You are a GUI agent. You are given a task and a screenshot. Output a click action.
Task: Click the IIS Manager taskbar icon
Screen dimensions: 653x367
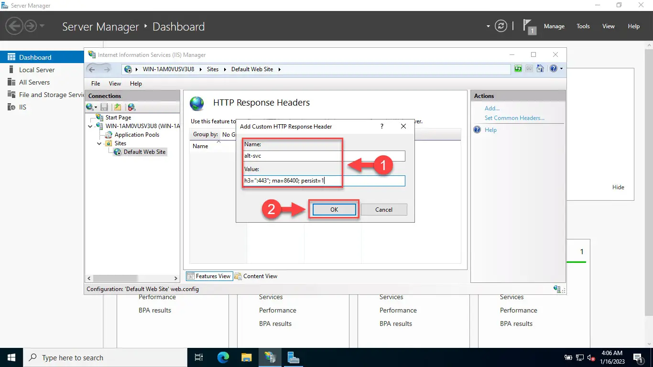tap(270, 357)
